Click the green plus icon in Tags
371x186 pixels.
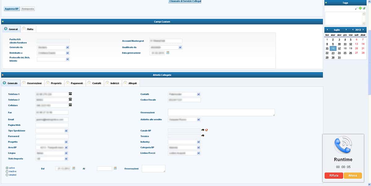[360, 8]
